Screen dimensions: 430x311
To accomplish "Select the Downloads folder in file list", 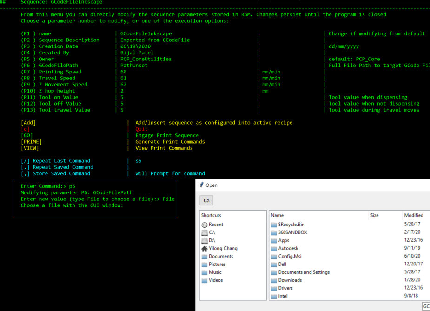I will (x=290, y=280).
